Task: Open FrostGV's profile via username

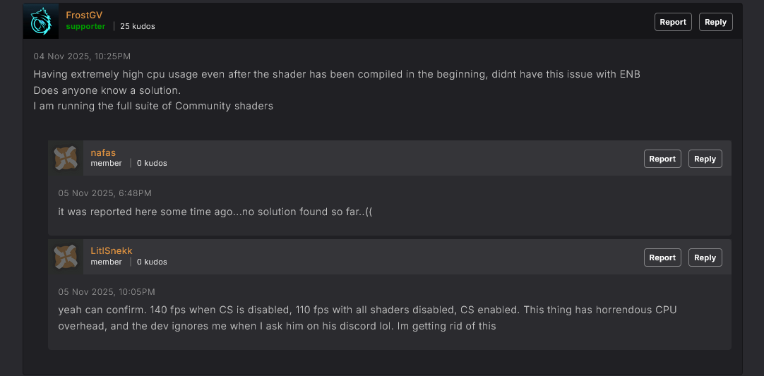Action: (x=83, y=15)
